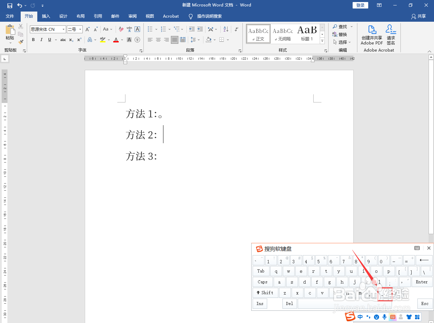Apply yellow text highlight color
Image resolution: width=434 pixels, height=323 pixels.
point(103,40)
